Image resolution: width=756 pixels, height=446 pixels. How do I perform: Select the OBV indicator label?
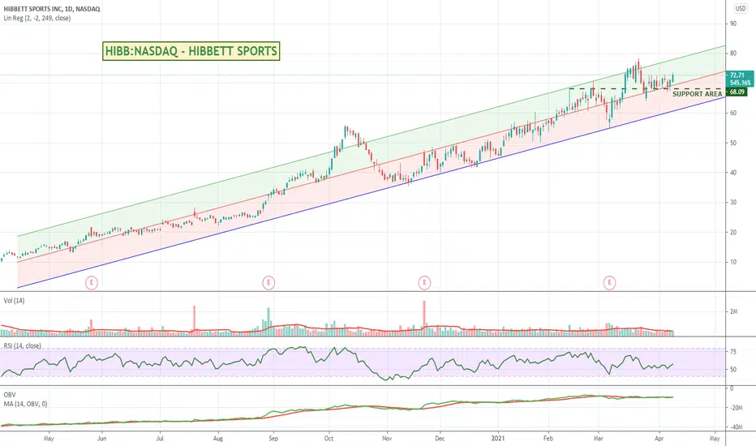click(9, 395)
